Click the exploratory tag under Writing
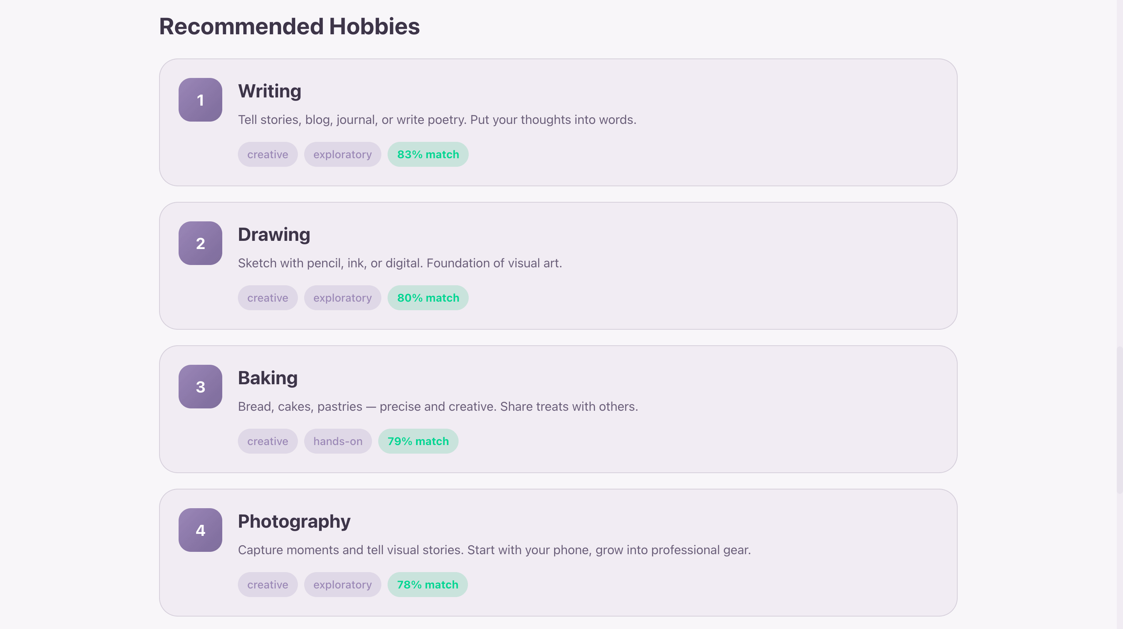Viewport: 1123px width, 629px height. click(342, 154)
